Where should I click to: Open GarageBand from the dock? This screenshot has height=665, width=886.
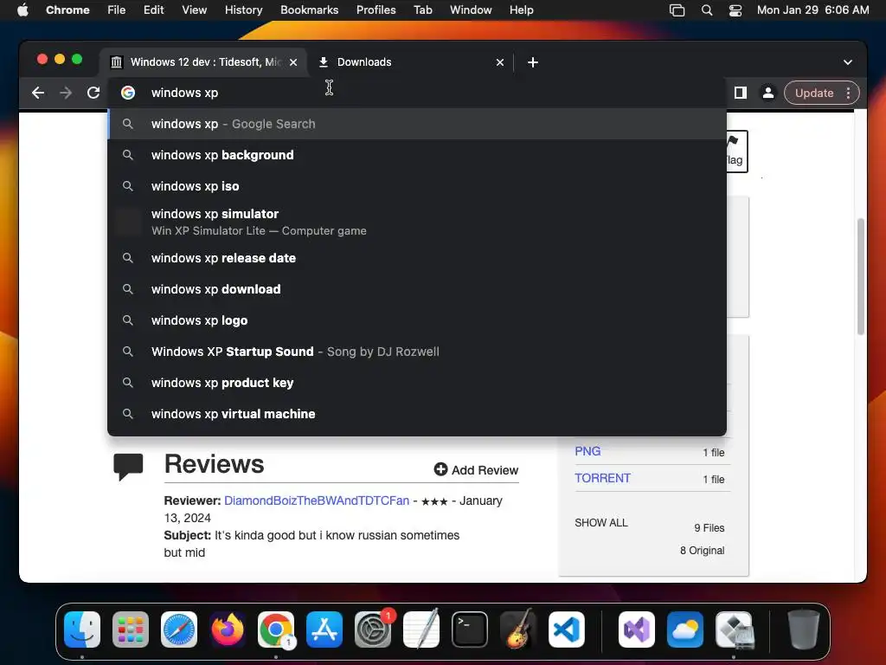pos(518,629)
